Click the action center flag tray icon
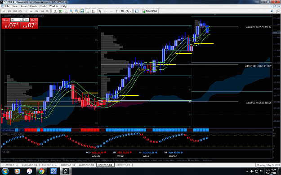 pos(261,171)
